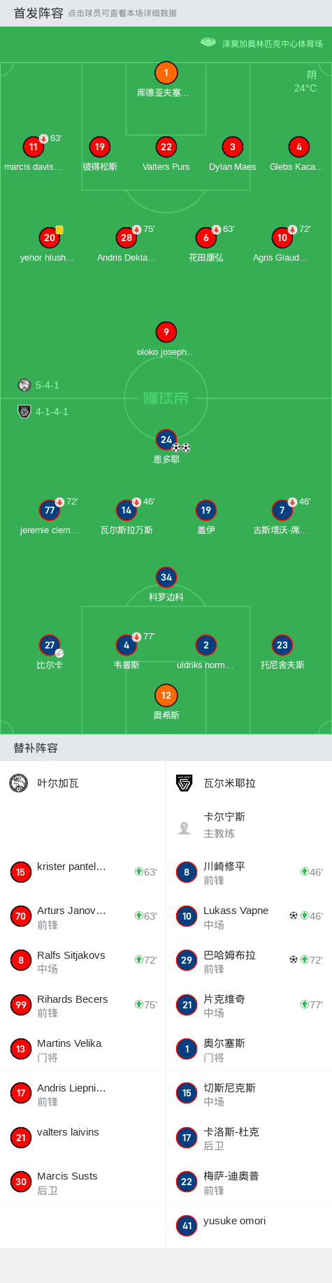Tap orange goalkeeper badge 12 奥希斯
Image resolution: width=332 pixels, height=1283 pixels.
coord(166,695)
